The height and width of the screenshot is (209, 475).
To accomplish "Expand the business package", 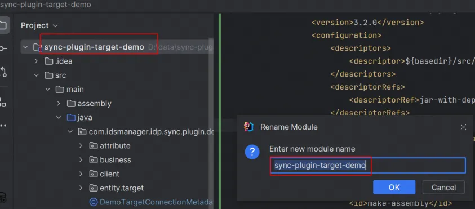I will (x=81, y=160).
